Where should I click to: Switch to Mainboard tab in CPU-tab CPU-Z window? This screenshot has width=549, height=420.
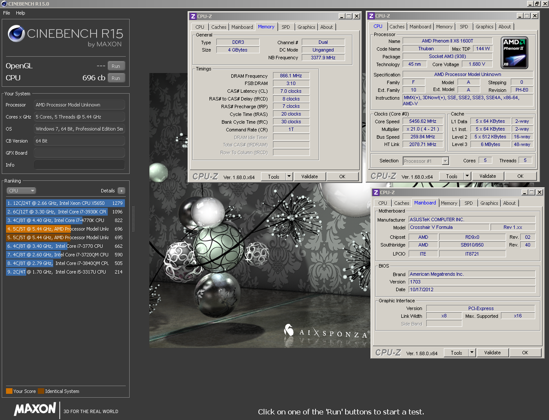click(x=420, y=27)
